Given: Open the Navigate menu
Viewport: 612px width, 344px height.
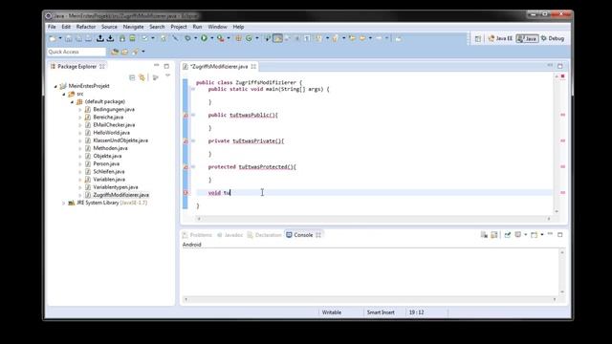Looking at the screenshot, I should 134,27.
